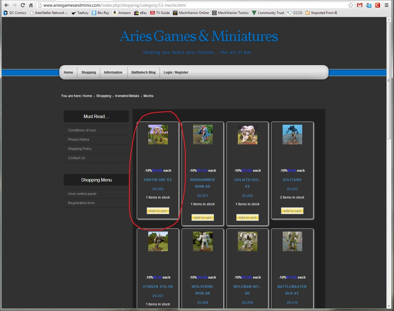Open the MechWarrior Online bookmark
This screenshot has height=311, width=394.
click(x=191, y=13)
